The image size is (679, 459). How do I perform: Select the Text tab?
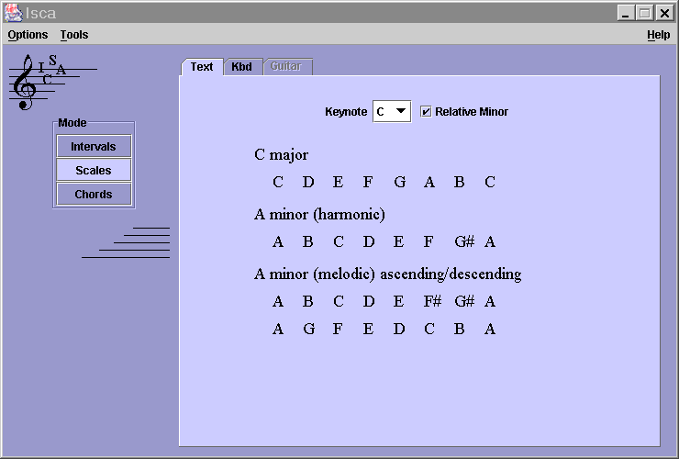click(x=202, y=67)
